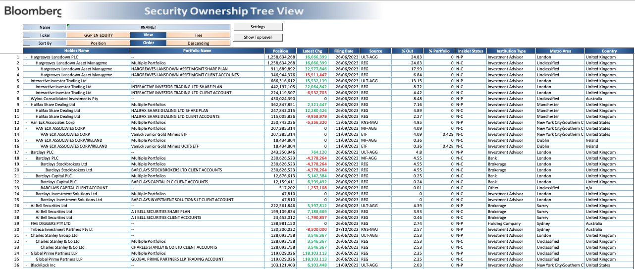
Task: Click the Institution Type column header
Action: [x=511, y=51]
